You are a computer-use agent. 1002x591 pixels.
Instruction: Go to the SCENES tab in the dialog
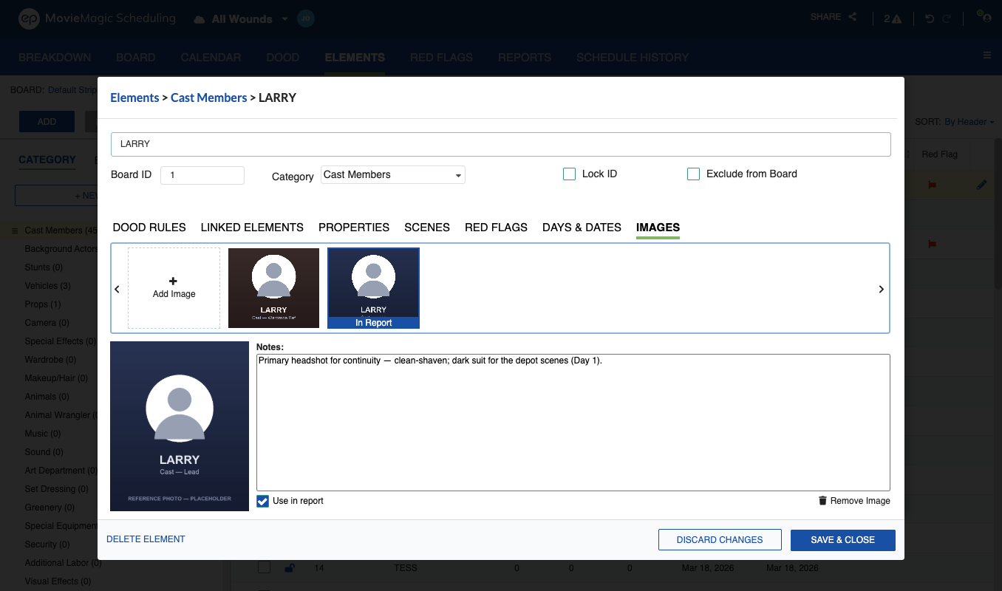[x=427, y=228]
